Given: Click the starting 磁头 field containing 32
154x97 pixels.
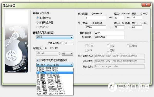Looking at the screenshot, I should click(x=119, y=18).
